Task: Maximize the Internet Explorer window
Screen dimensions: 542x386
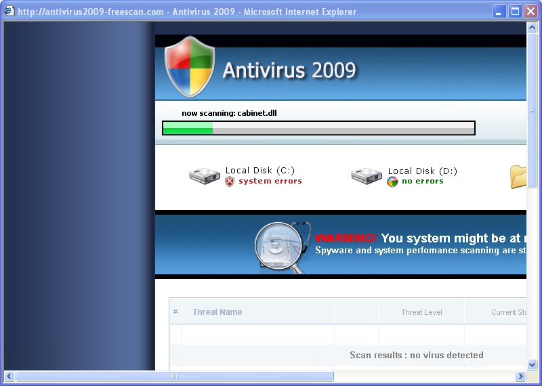Action: (x=515, y=12)
